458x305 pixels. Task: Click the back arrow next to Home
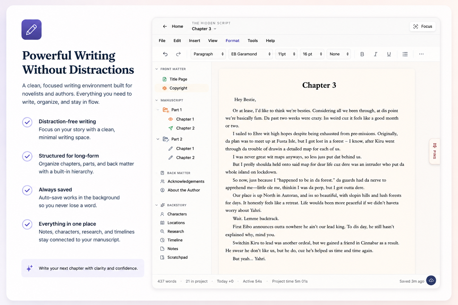tap(165, 27)
